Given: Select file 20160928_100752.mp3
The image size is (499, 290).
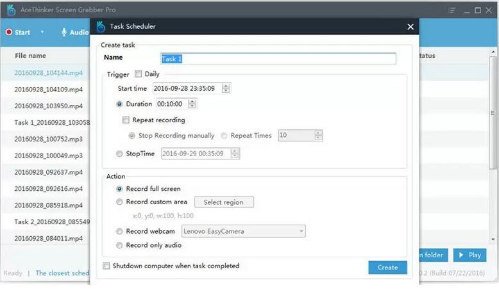Looking at the screenshot, I should tap(48, 139).
